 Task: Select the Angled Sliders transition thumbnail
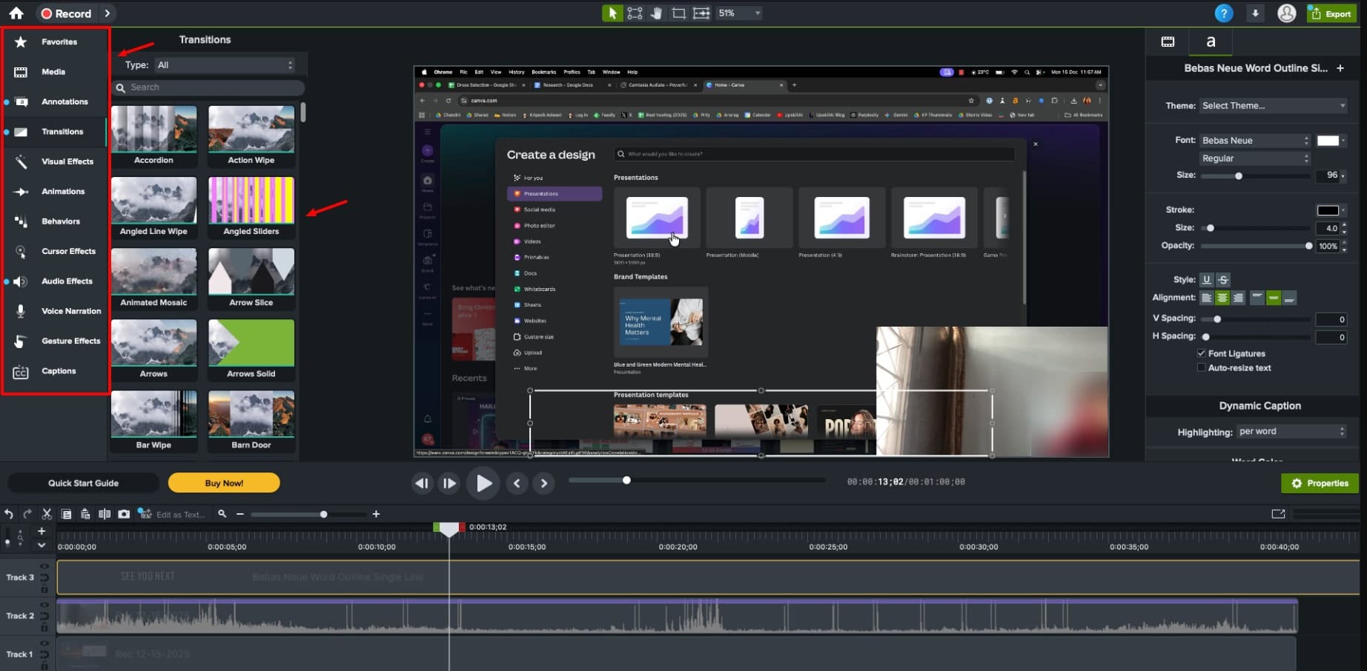pyautogui.click(x=251, y=201)
